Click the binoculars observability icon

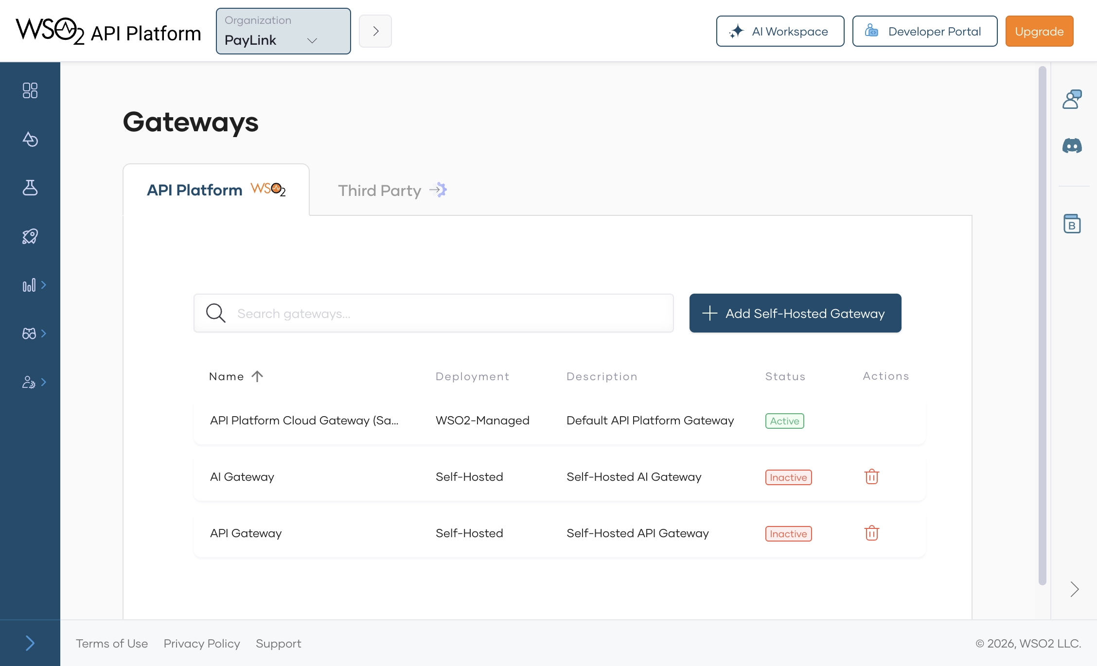pos(29,334)
